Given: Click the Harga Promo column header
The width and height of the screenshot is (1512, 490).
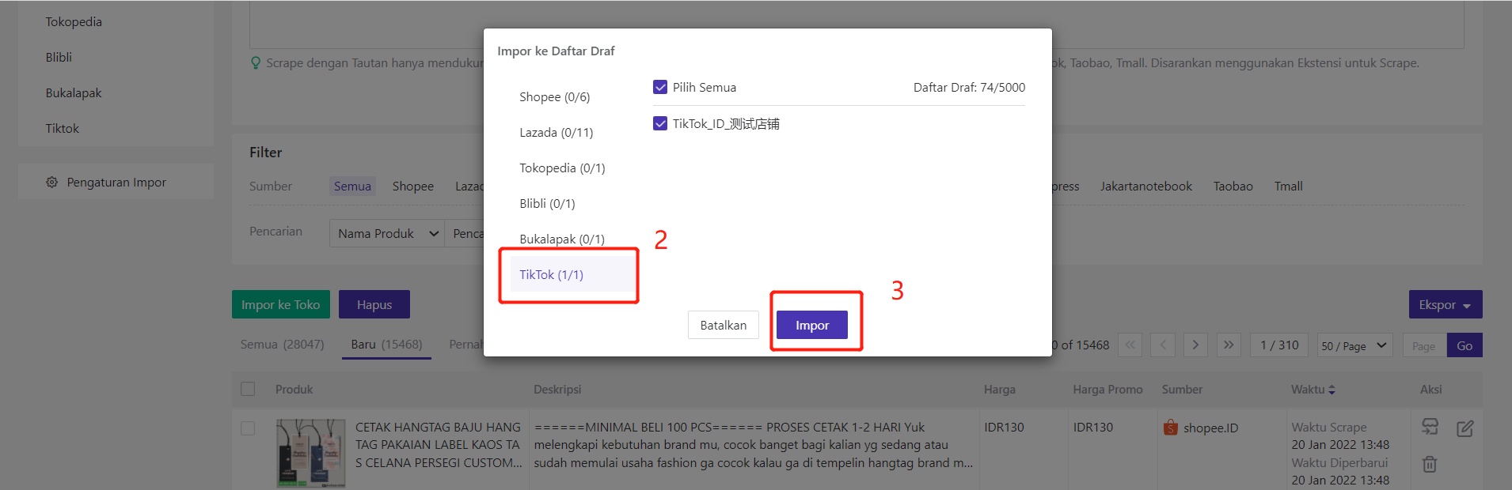Looking at the screenshot, I should [x=1107, y=390].
